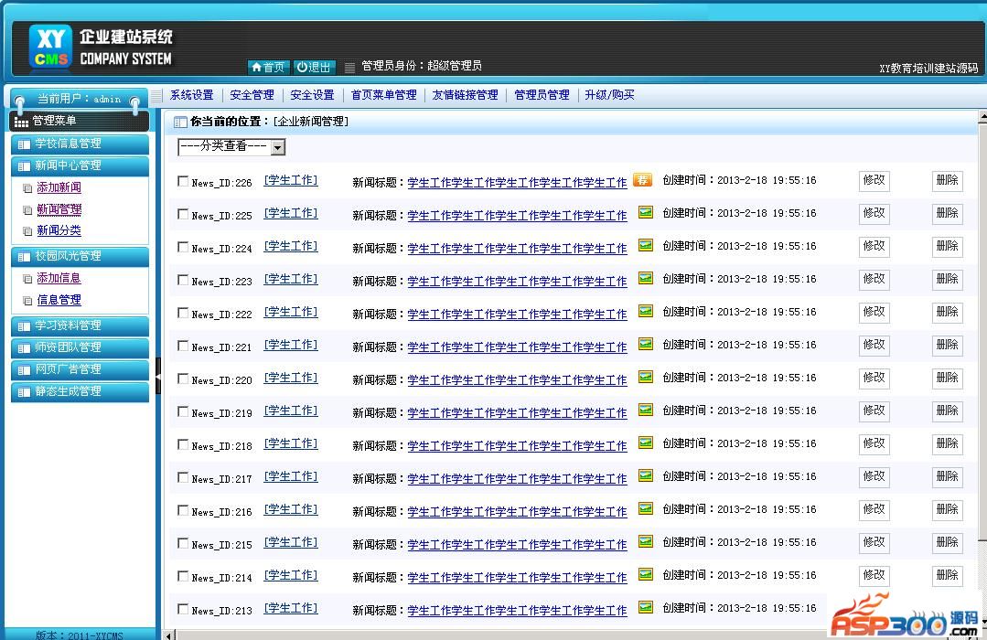The width and height of the screenshot is (987, 640).
Task: Click the image icon on News_ID:220 row
Action: point(646,378)
